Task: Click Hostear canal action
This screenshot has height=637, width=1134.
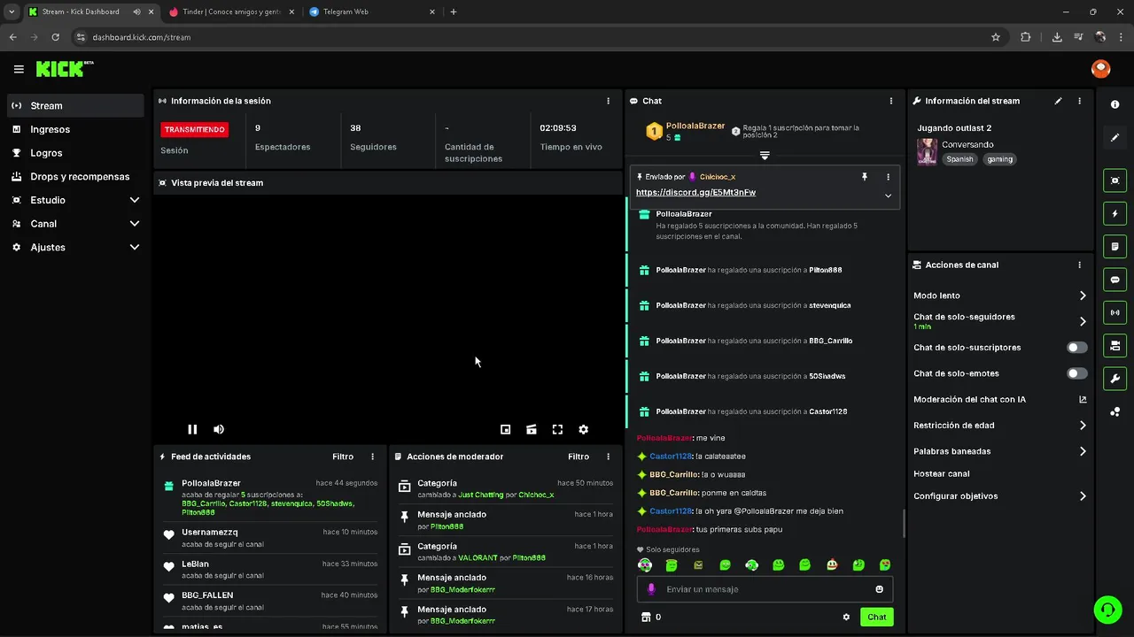Action: [942, 473]
